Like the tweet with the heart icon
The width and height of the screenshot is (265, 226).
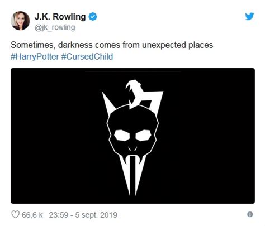click(15, 214)
